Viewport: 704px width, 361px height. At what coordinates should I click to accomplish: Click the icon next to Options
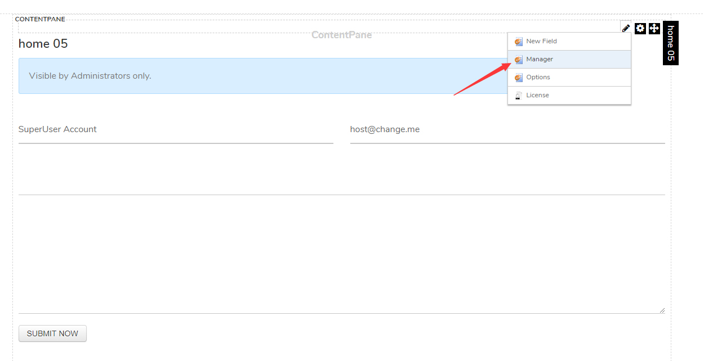click(518, 77)
